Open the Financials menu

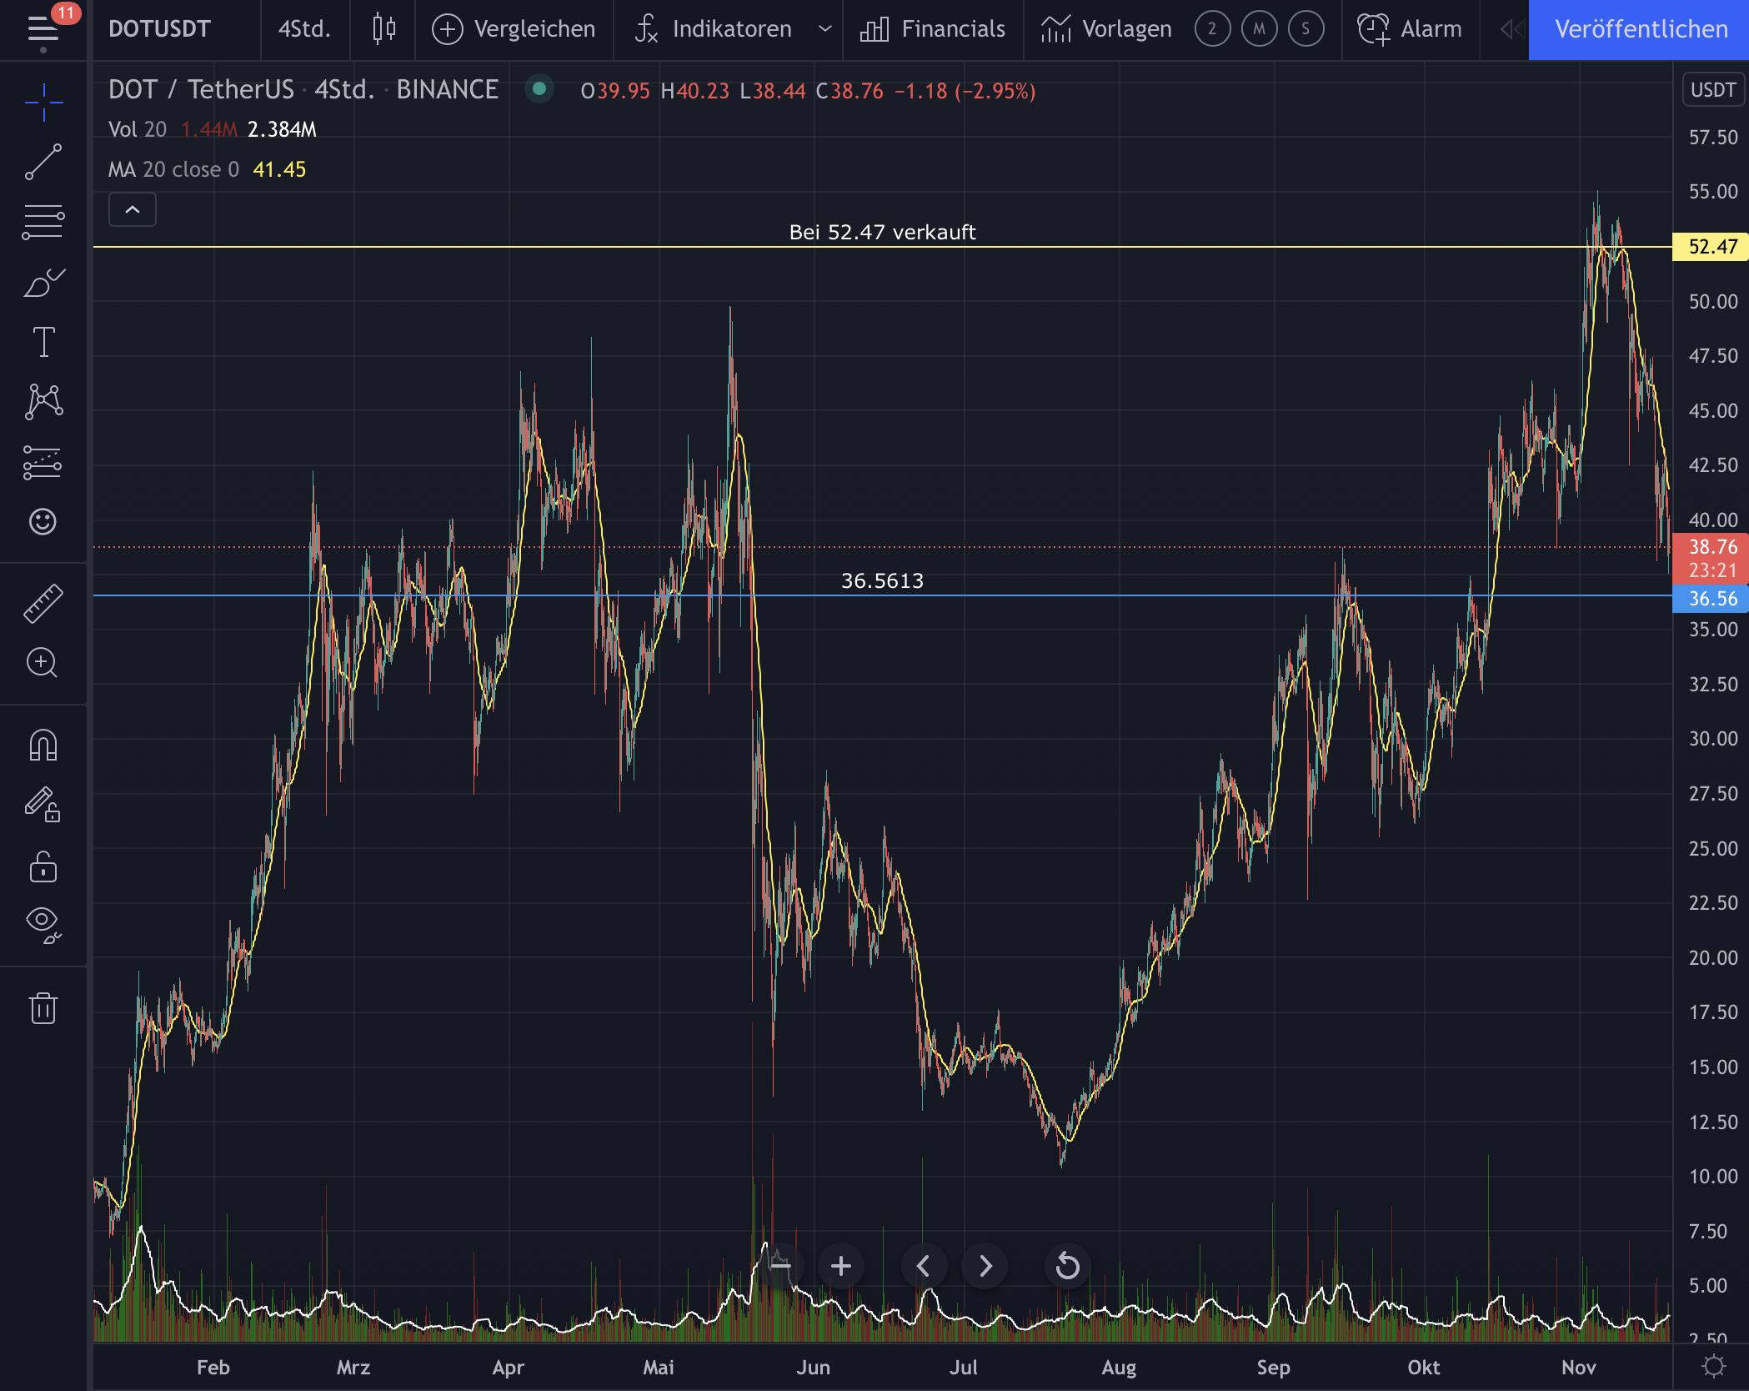point(933,29)
